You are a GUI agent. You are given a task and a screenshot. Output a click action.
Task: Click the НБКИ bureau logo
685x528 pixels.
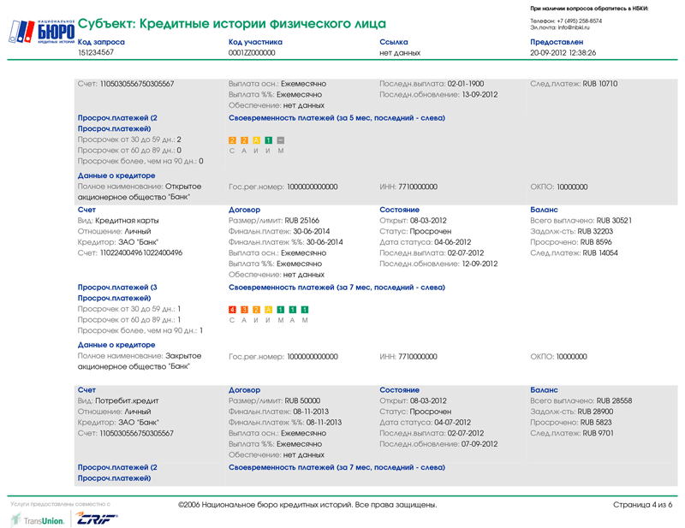click(41, 32)
